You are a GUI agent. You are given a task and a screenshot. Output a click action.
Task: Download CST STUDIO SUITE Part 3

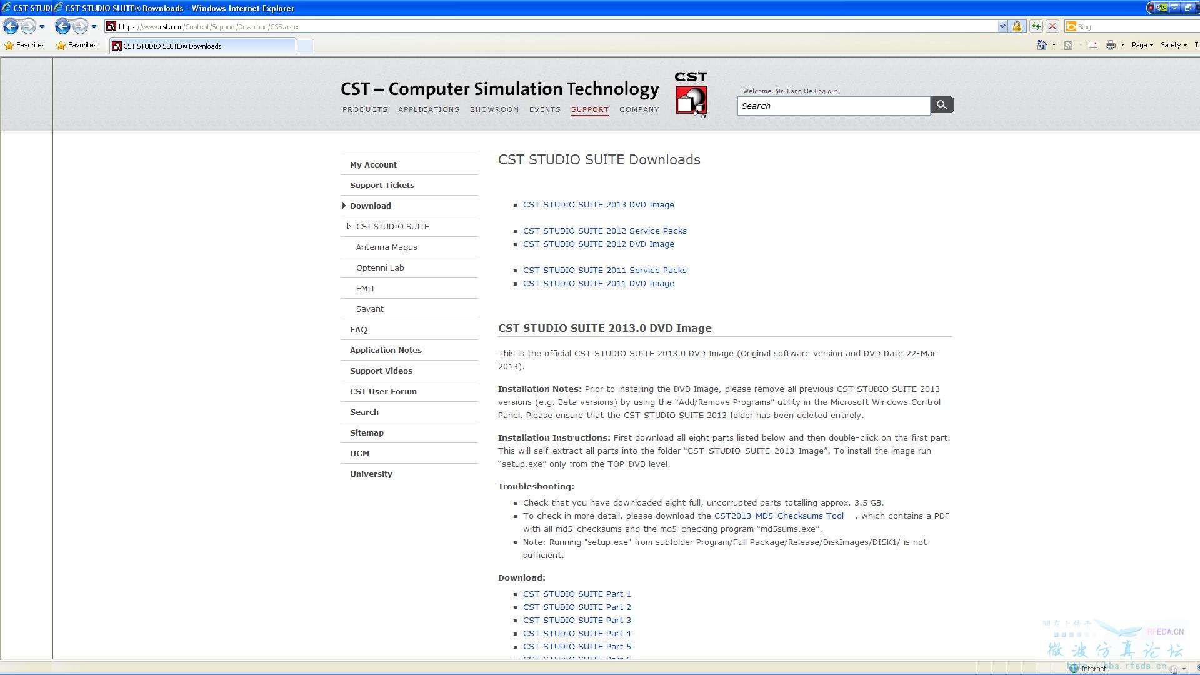(x=577, y=620)
